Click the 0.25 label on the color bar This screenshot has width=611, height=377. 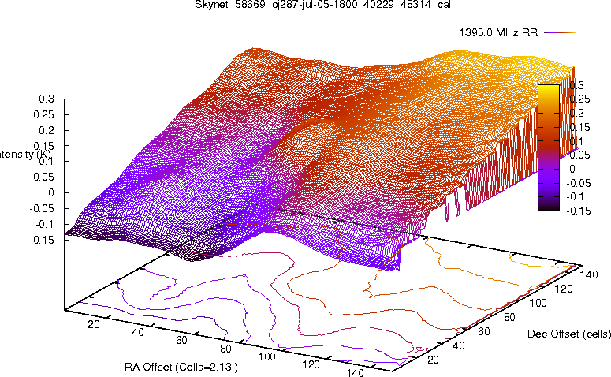[x=580, y=99]
